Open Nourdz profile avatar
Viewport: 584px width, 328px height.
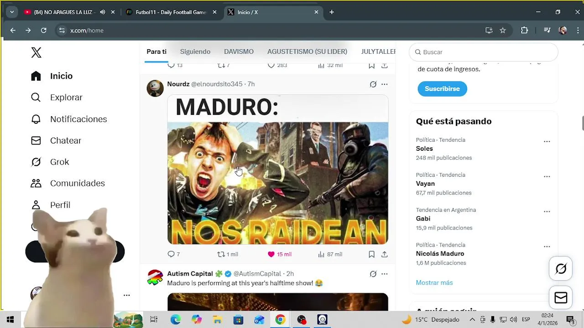pos(155,88)
